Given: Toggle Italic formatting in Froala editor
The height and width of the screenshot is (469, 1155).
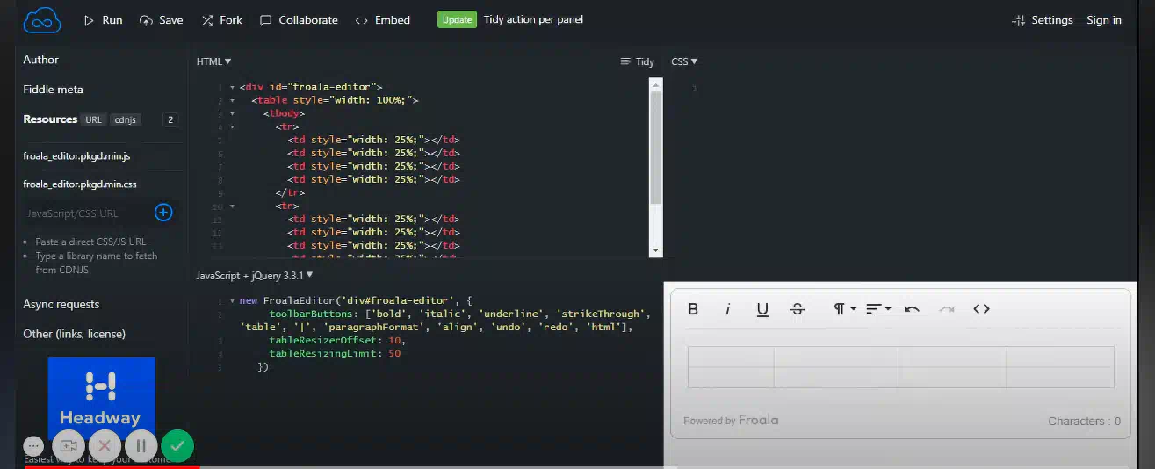Looking at the screenshot, I should point(727,309).
